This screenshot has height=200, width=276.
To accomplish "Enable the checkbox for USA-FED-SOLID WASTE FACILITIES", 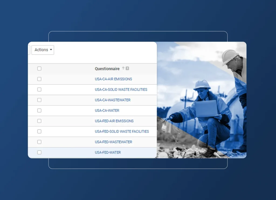I will click(x=39, y=131).
